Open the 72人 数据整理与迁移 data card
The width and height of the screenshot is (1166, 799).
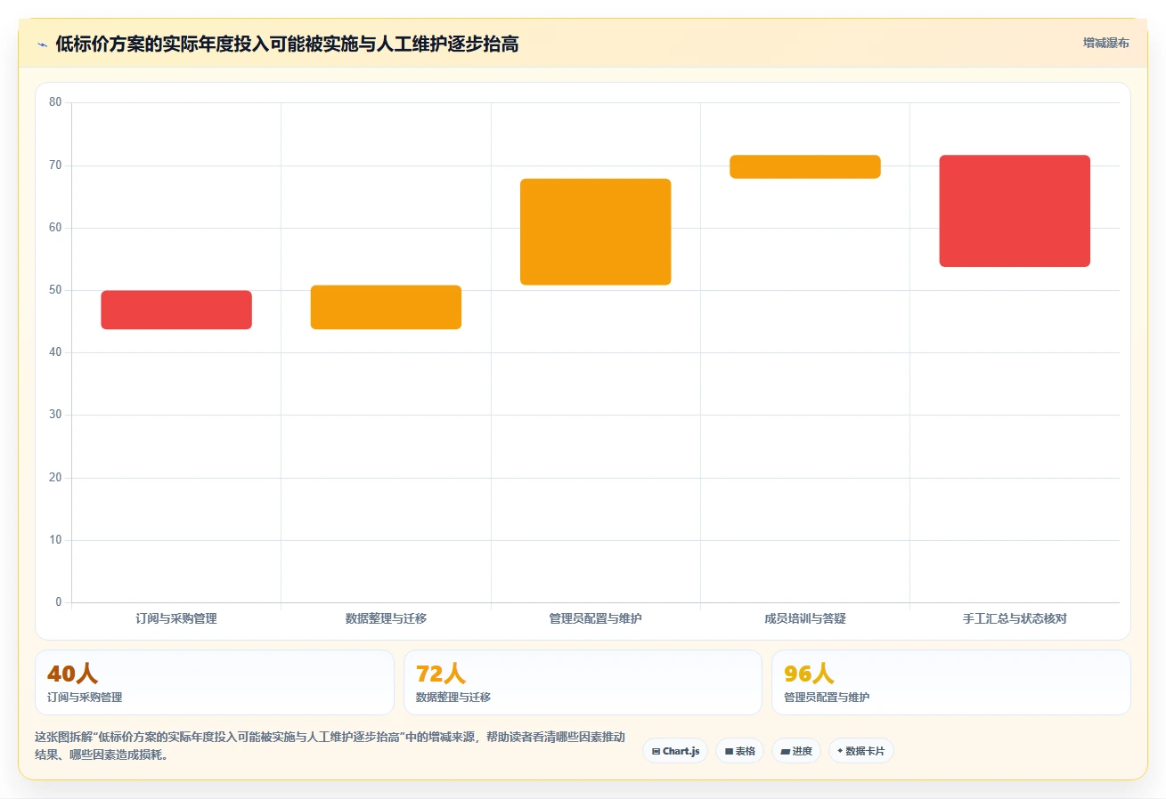point(583,682)
